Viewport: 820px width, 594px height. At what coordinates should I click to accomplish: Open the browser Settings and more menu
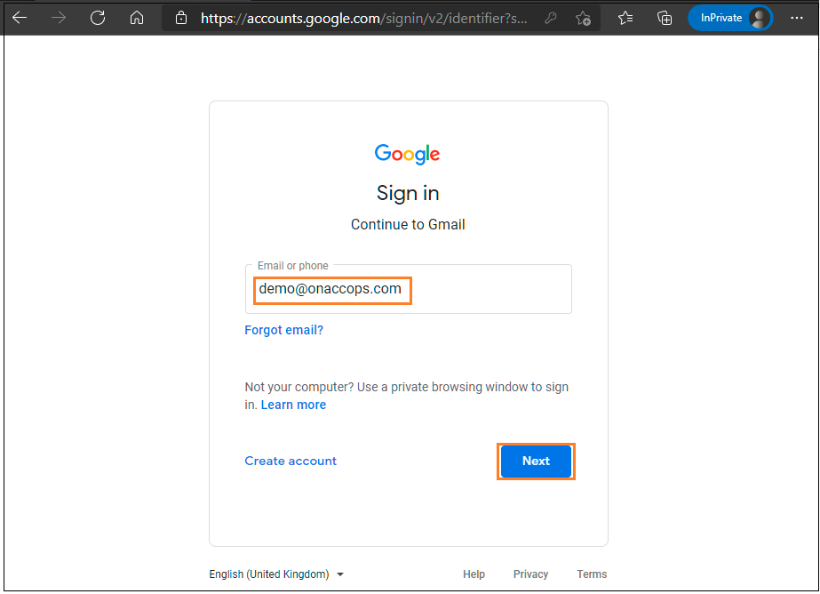(796, 18)
